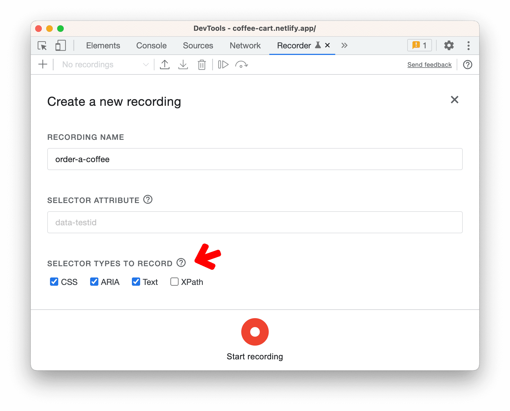Open the Send feedback link
Screen dimensions: 510x411
tap(429, 65)
